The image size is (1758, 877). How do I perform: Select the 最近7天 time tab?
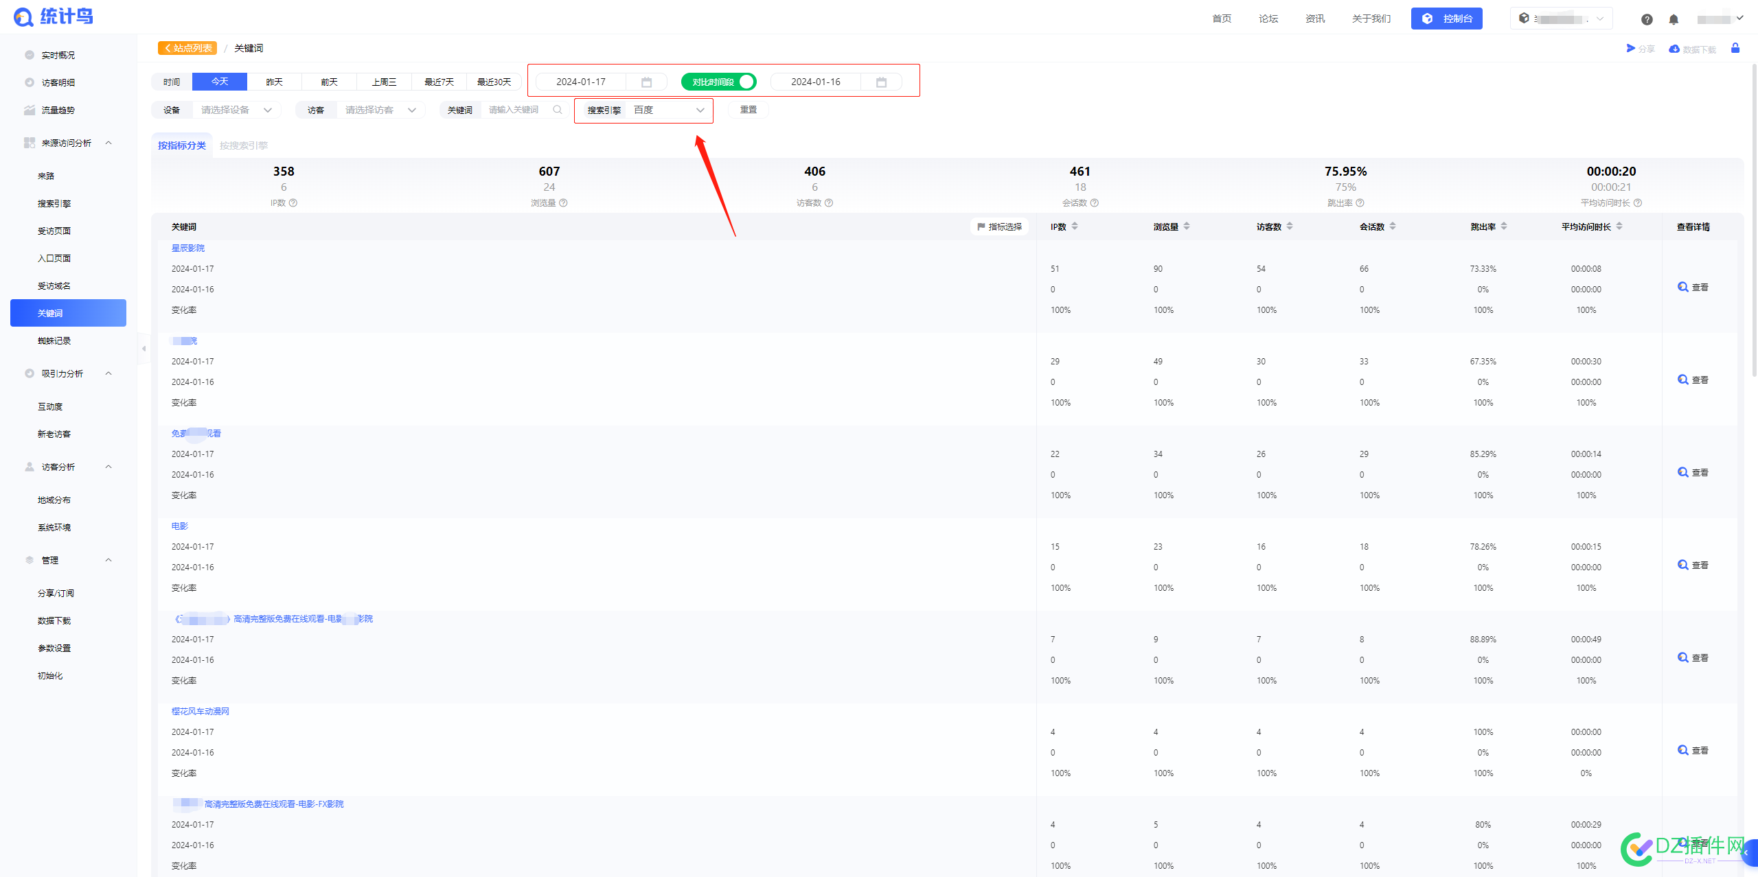coord(439,82)
